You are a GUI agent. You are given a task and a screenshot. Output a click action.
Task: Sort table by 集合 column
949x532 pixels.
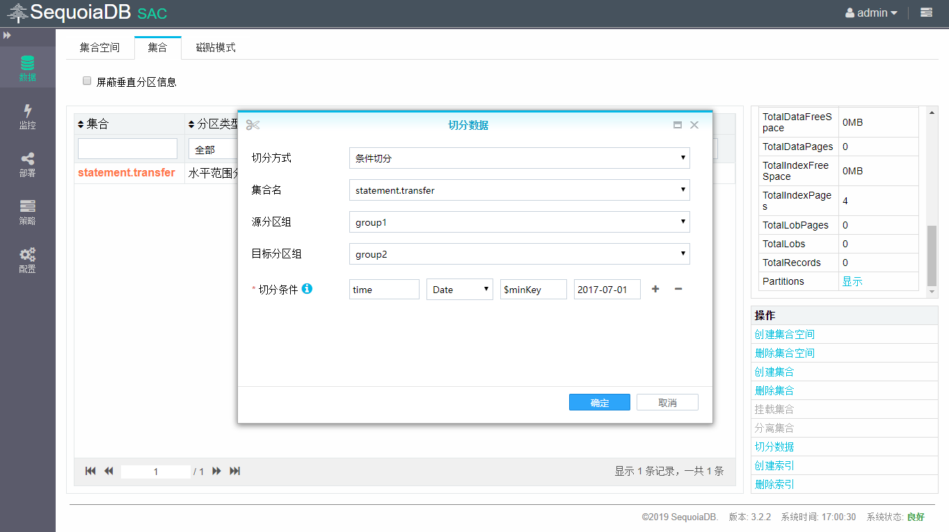tap(93, 124)
